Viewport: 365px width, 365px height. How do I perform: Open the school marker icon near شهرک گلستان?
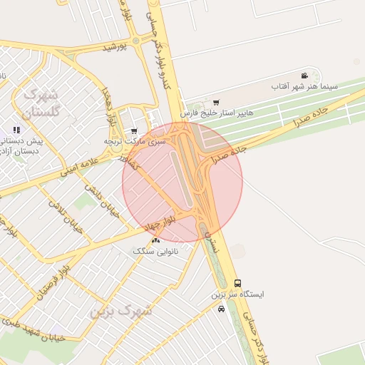tap(16, 130)
